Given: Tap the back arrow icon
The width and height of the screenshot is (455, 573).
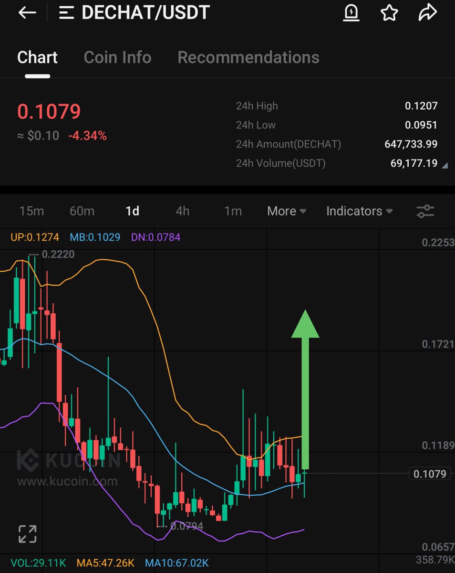Looking at the screenshot, I should (27, 13).
